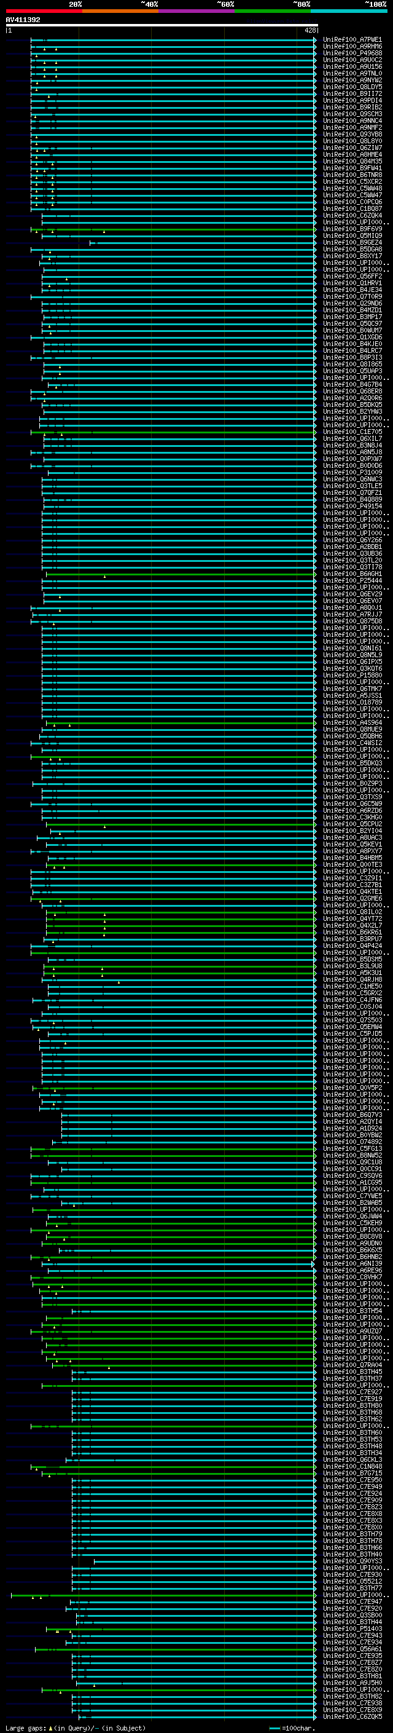Select UniRef100_Q84M35 subject label
This screenshot has width=393, height=1733.
click(x=352, y=162)
